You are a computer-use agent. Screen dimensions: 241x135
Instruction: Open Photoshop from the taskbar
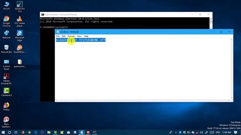pos(42,132)
